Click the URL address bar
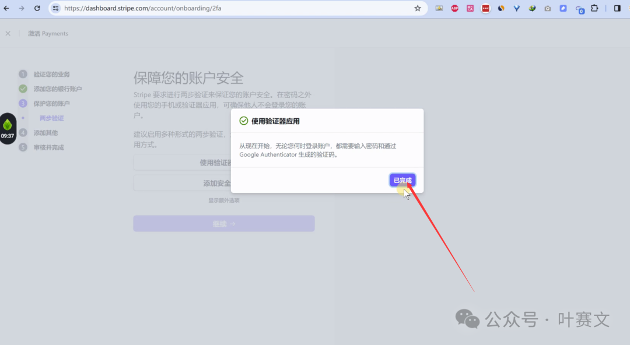 pos(233,9)
